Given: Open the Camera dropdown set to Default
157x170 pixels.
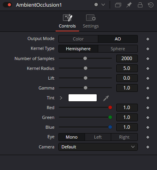Looking at the screenshot, I should tap(98, 147).
